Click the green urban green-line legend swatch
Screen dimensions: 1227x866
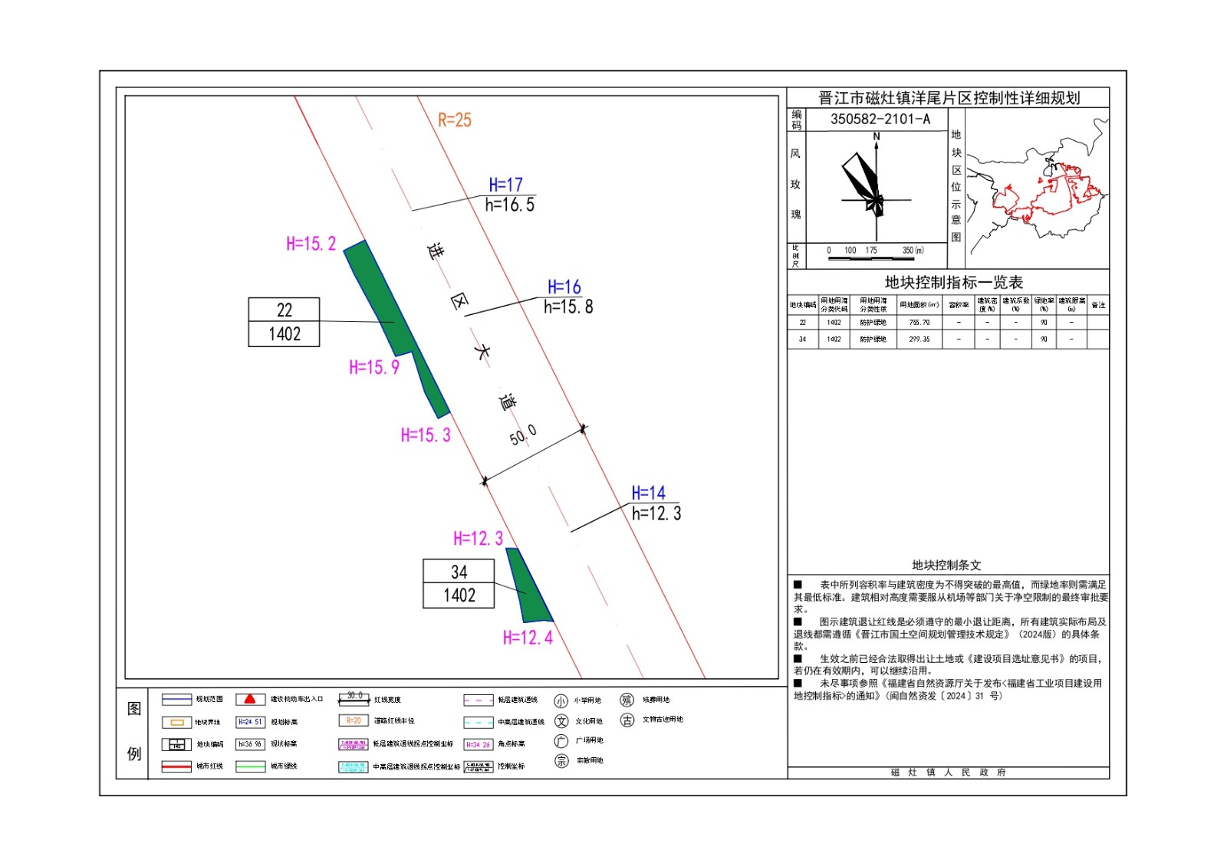(250, 766)
